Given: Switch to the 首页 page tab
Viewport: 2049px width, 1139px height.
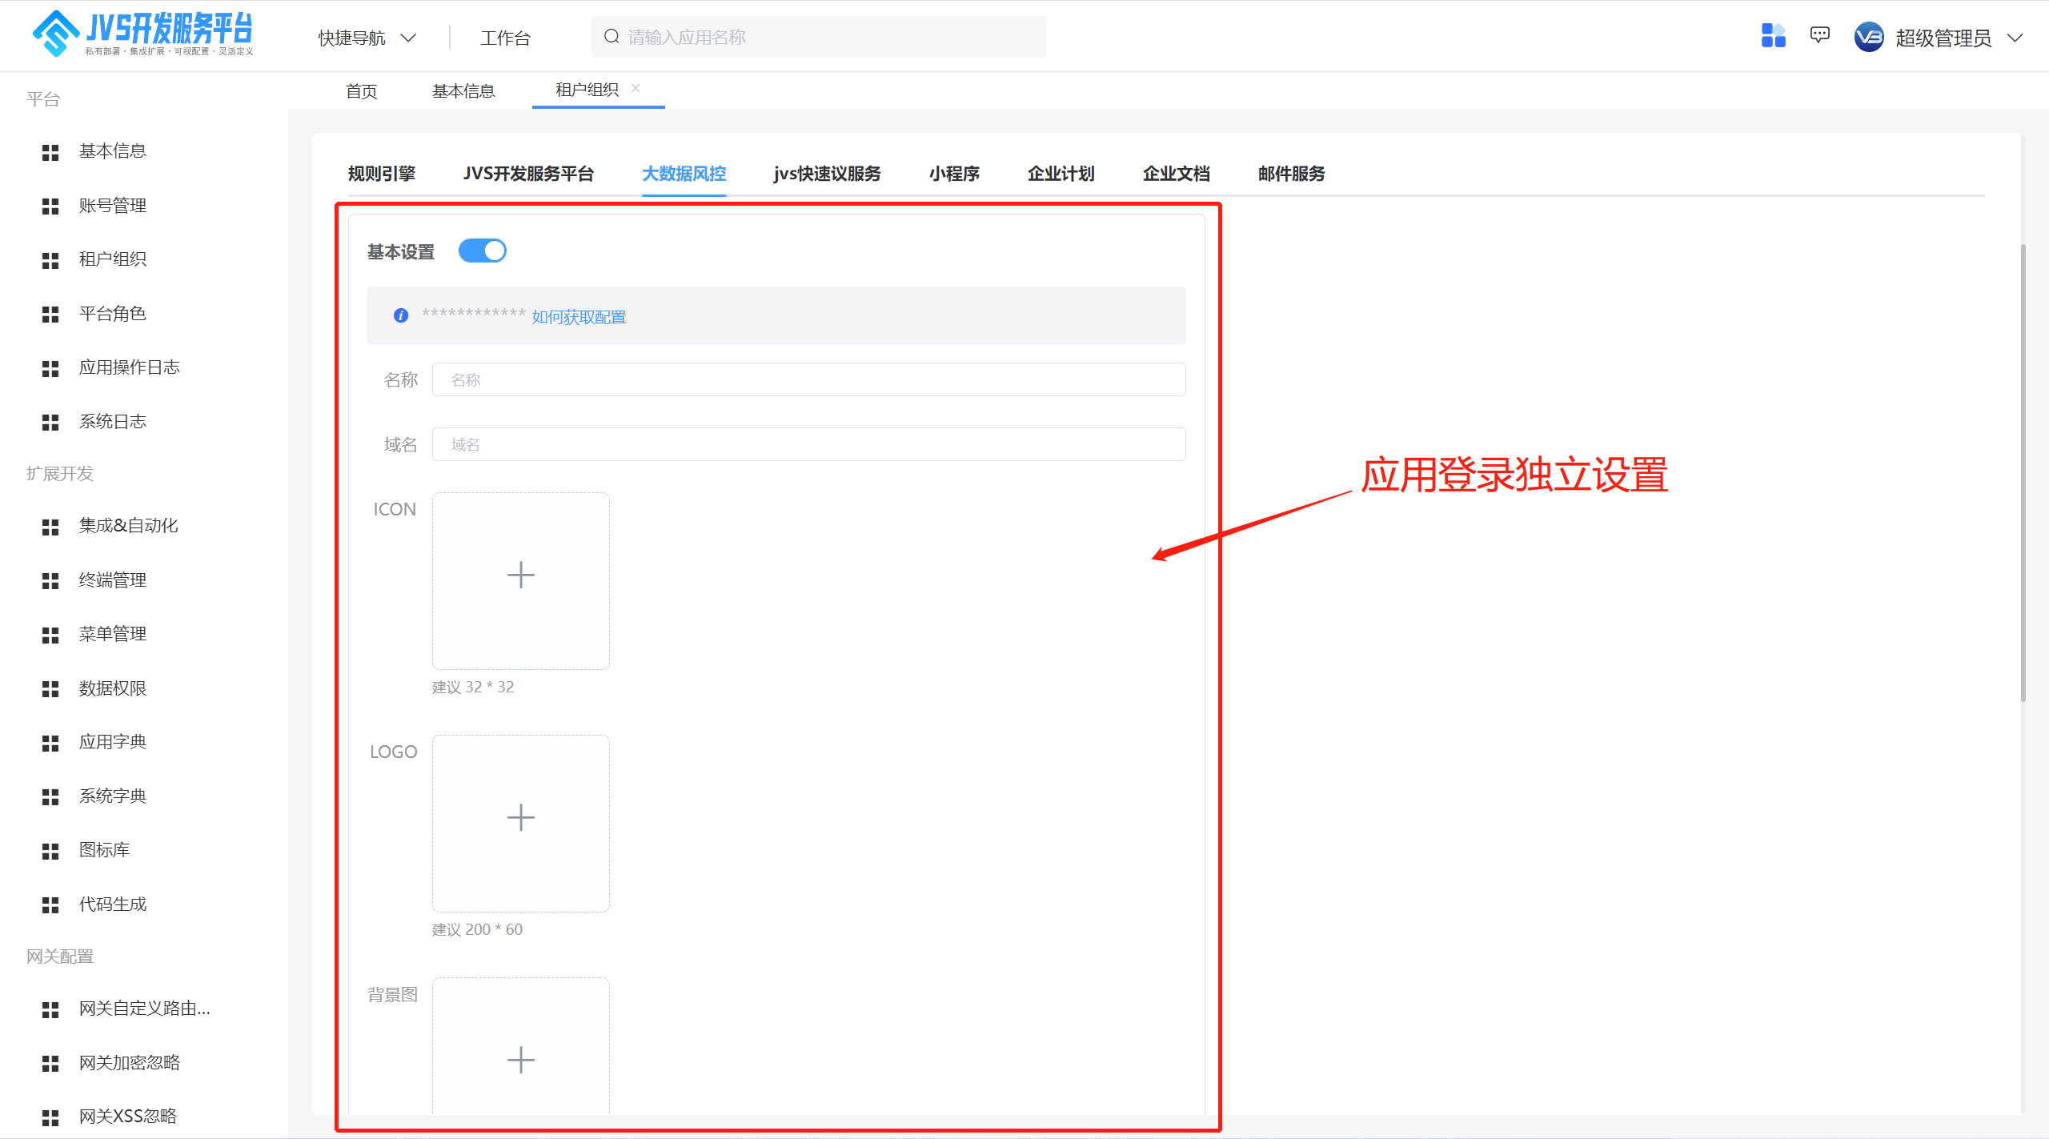Looking at the screenshot, I should tap(361, 91).
